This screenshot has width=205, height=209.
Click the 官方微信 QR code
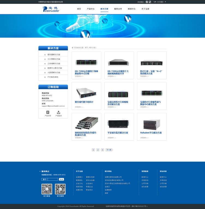[x=47, y=189]
